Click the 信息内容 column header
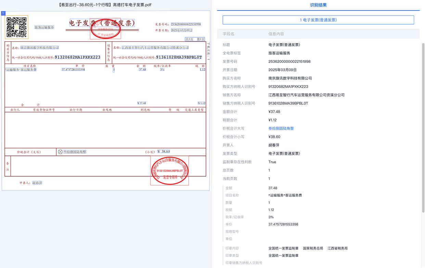The image size is (425, 268). (x=276, y=34)
